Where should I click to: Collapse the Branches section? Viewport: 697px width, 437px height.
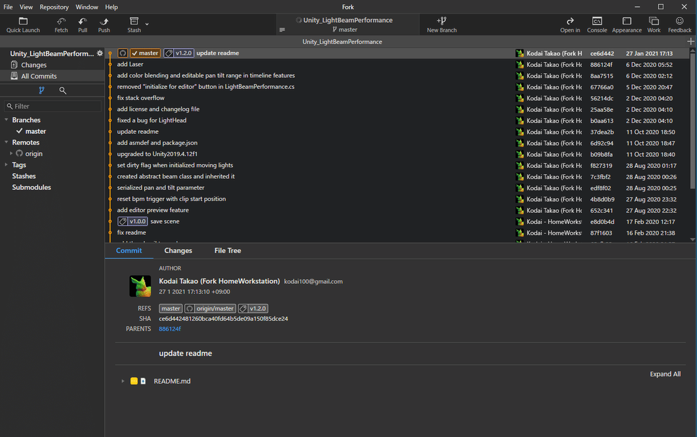click(6, 120)
